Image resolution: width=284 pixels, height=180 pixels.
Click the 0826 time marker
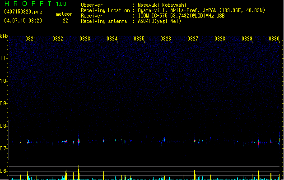pos(166,39)
